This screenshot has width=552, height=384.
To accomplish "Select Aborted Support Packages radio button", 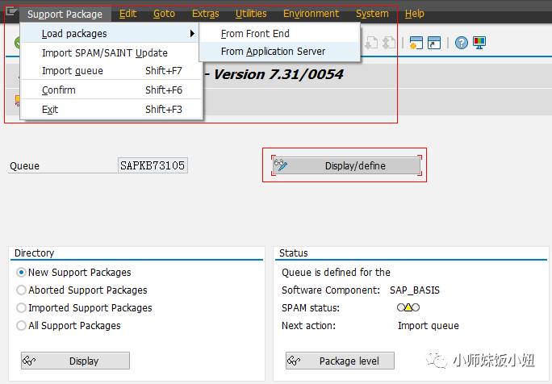I will (21, 290).
